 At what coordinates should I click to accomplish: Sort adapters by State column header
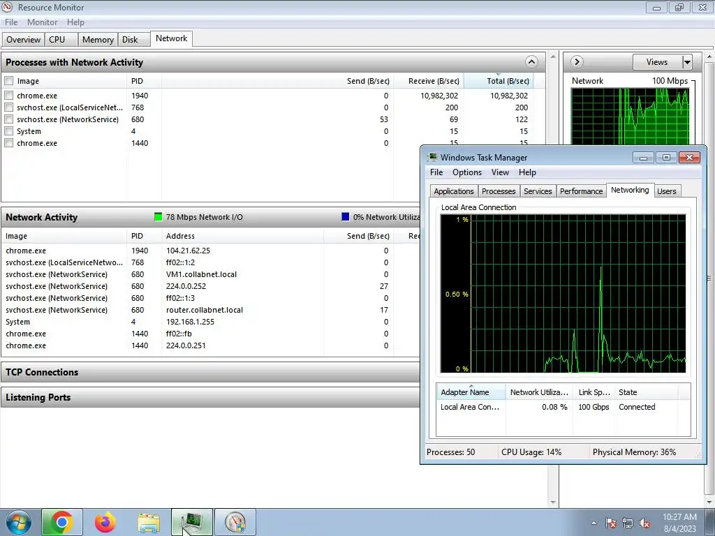[x=646, y=392]
